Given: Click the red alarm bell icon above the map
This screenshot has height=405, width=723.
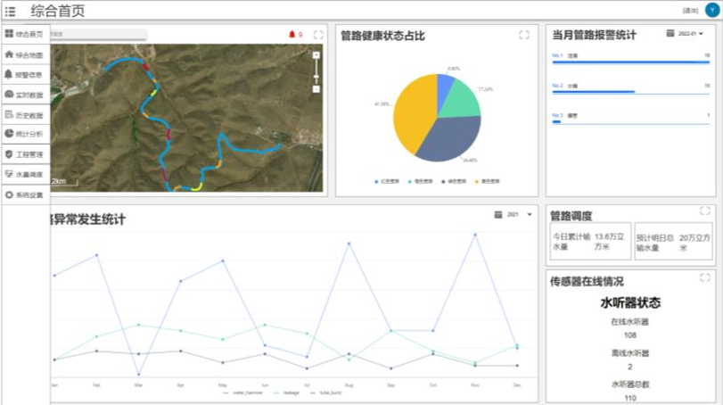Looking at the screenshot, I should point(292,35).
